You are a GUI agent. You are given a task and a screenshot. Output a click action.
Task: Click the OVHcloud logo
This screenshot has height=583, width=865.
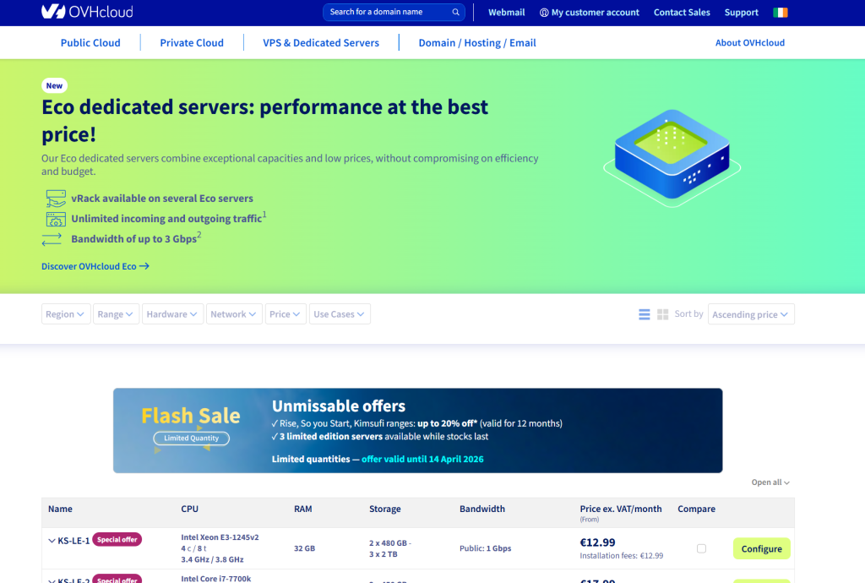point(87,12)
